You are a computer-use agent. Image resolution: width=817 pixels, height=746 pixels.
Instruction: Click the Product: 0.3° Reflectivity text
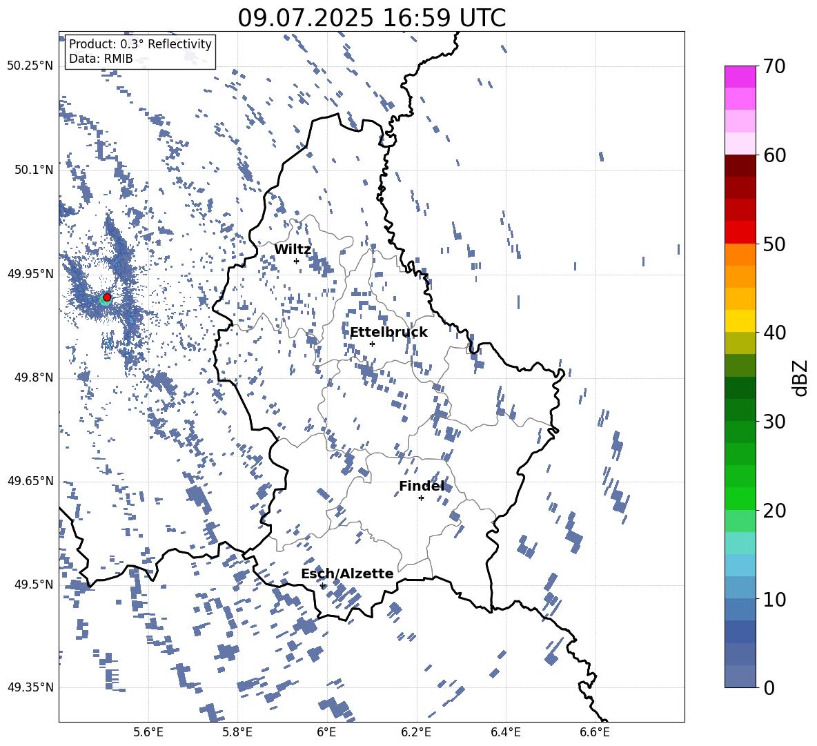[140, 44]
